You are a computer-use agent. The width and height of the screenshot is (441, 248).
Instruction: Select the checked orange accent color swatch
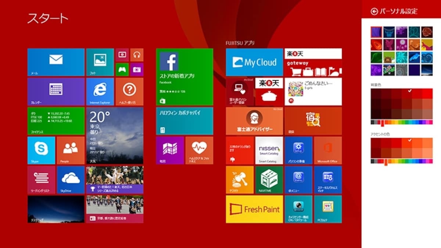(407, 143)
